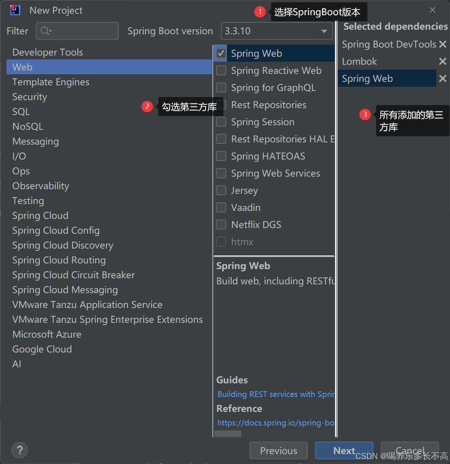
Task: Check Rest Repositories HAL Explorer box
Action: coord(221,139)
